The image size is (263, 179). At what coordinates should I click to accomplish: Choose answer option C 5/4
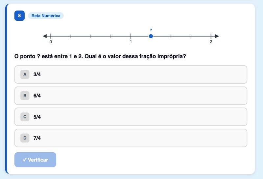(x=131, y=117)
